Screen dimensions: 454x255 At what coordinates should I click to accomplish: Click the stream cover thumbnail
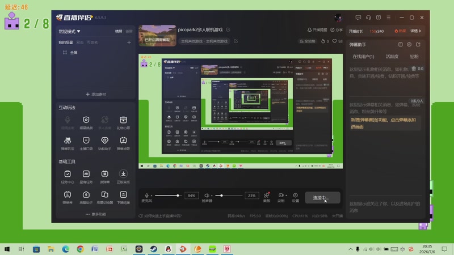click(x=157, y=36)
